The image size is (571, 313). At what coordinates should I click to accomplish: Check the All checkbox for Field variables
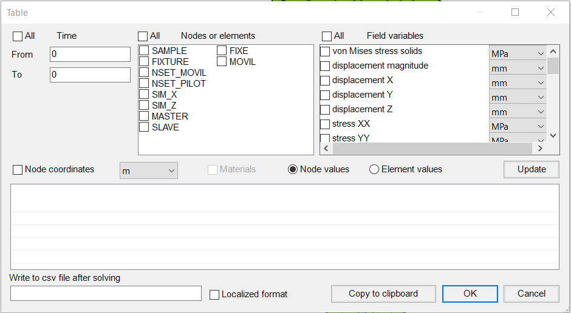coord(327,36)
